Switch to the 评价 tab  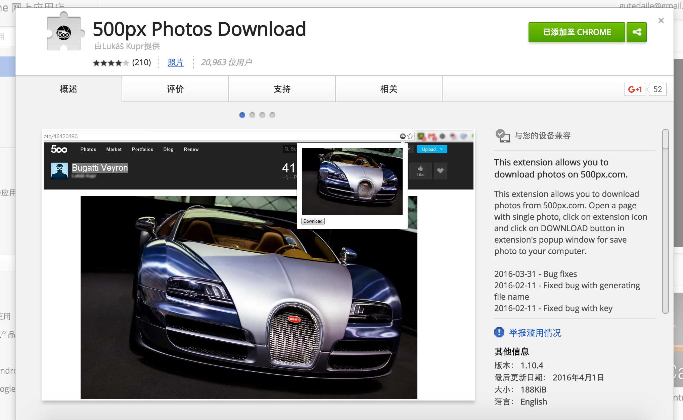[175, 89]
